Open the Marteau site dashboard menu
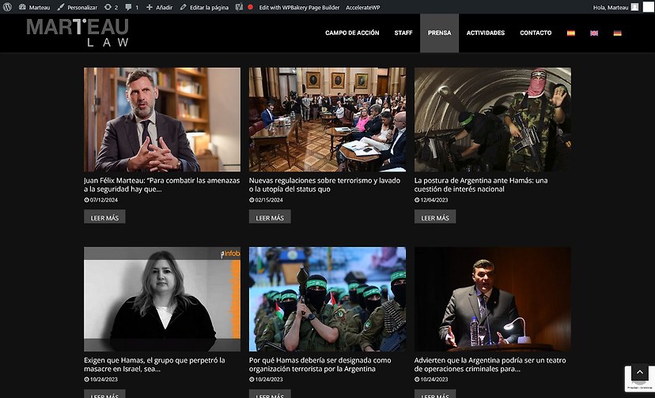Screen dimensions: 655x398 (34, 7)
